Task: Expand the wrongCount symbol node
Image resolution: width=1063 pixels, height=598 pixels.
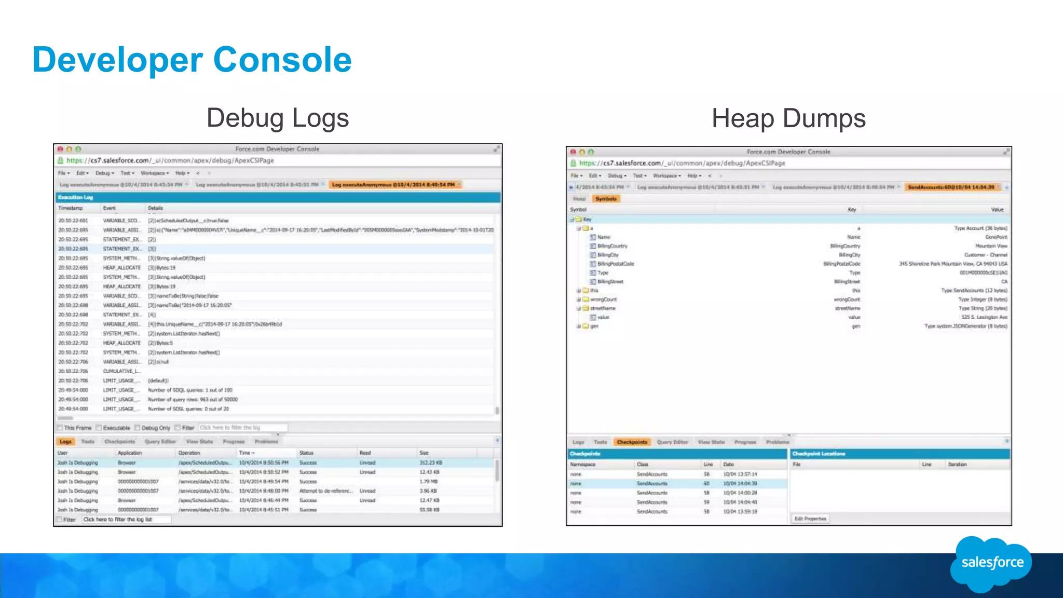Action: [x=579, y=300]
